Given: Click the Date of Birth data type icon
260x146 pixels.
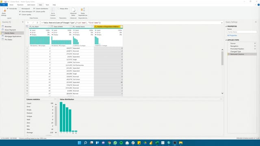Looking at the screenshot, I should [x=52, y=27].
